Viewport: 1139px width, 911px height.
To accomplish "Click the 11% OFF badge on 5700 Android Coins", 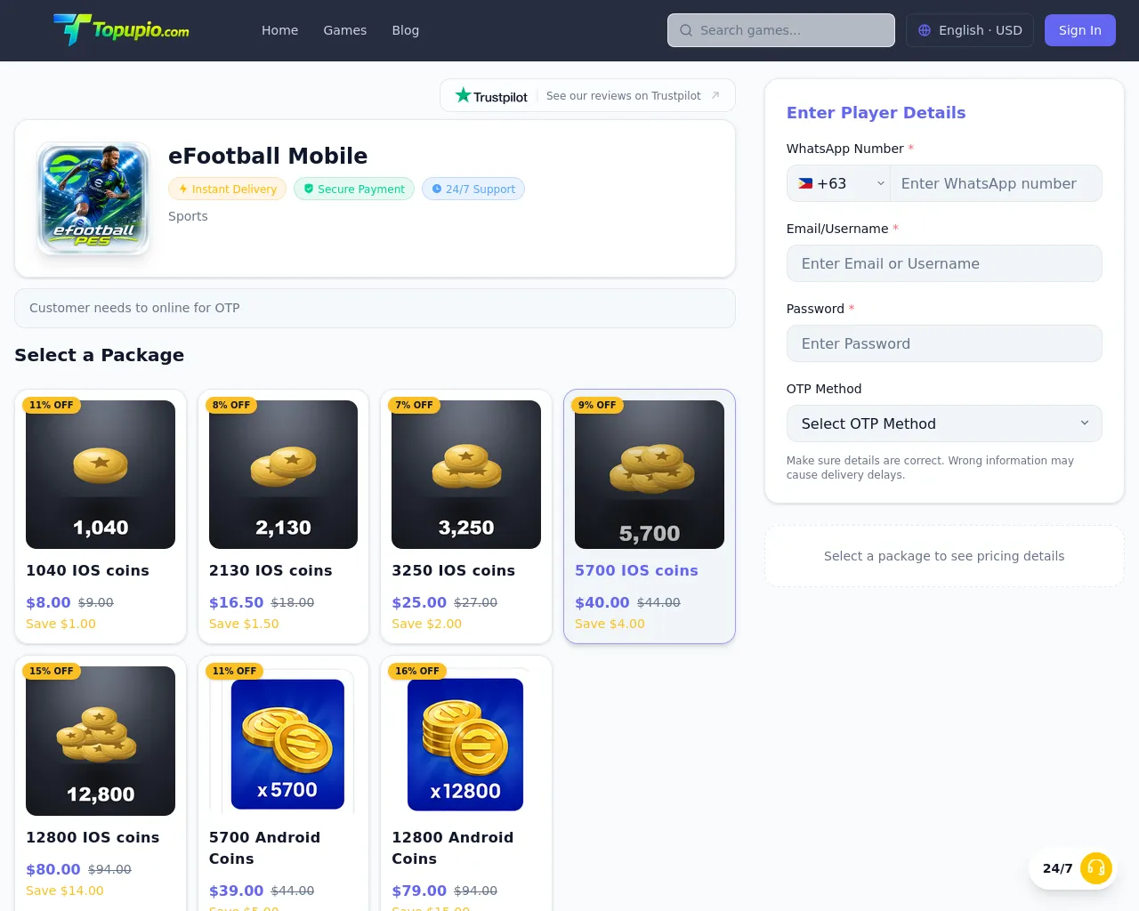I will click(234, 671).
